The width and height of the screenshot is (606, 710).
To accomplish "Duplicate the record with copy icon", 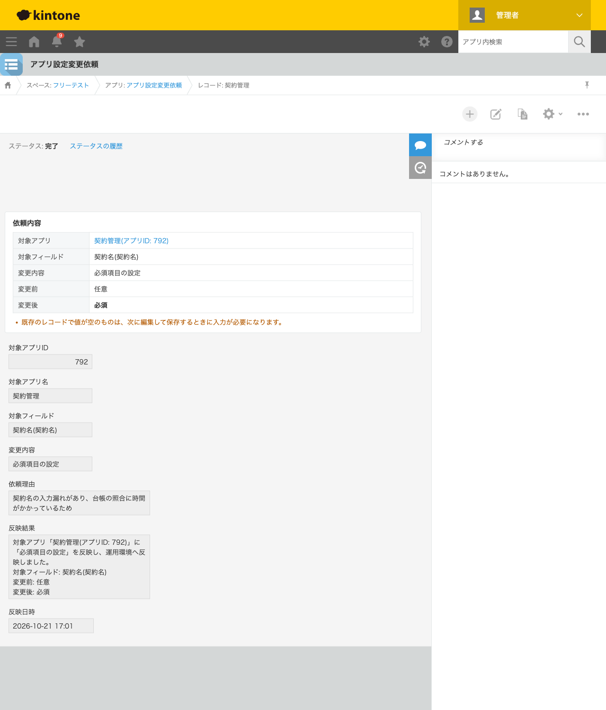I will point(522,114).
